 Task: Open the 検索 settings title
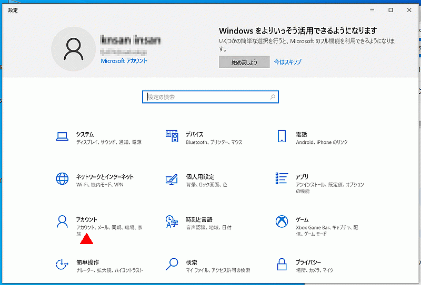point(192,262)
